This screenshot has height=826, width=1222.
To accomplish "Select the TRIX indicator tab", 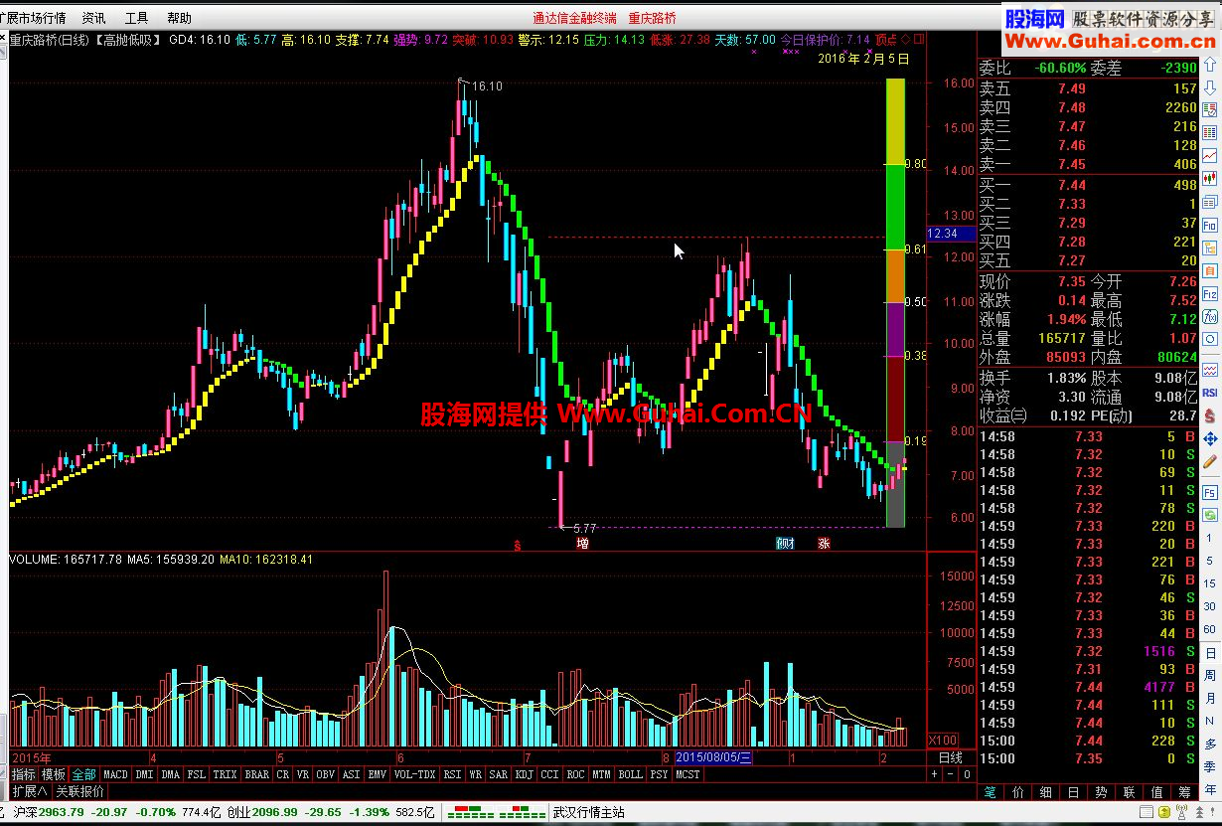I will tap(225, 774).
